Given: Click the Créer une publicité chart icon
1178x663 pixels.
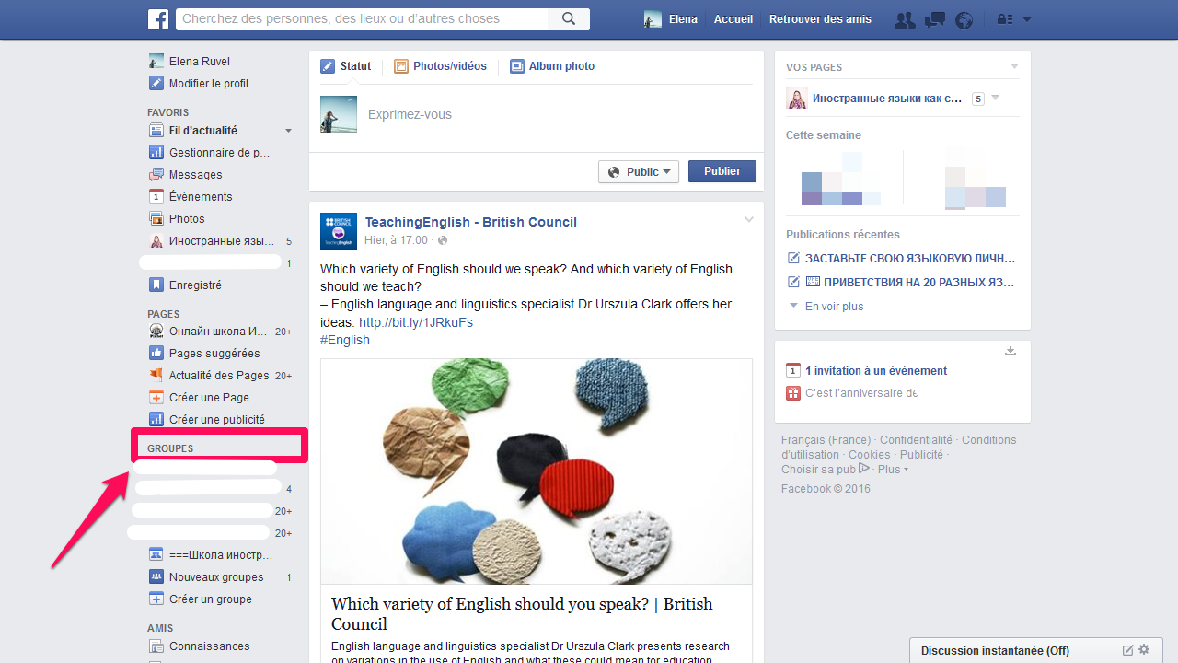Looking at the screenshot, I should (156, 420).
